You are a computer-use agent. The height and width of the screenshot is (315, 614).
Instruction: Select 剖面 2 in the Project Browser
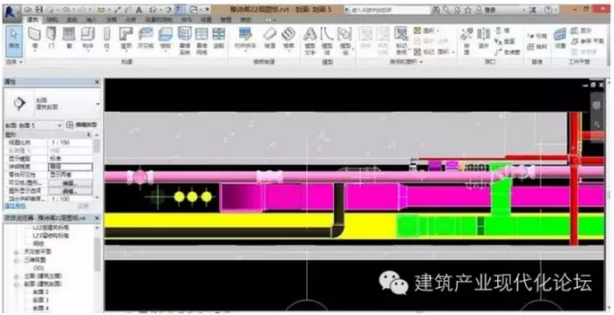tap(41, 292)
